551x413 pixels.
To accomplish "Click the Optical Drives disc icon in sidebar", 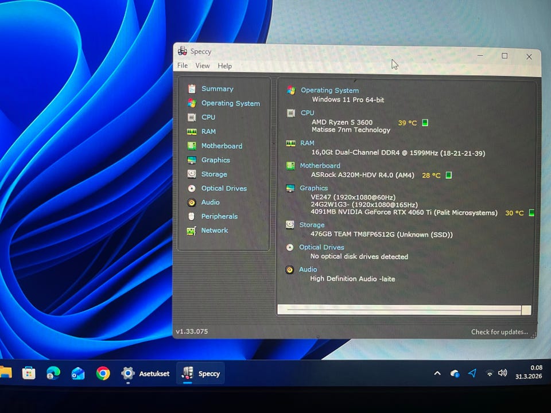I will (x=192, y=189).
